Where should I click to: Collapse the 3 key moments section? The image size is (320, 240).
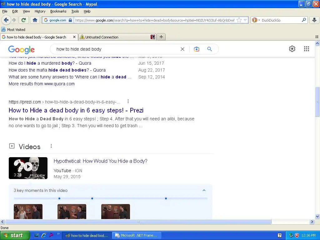click(x=204, y=190)
